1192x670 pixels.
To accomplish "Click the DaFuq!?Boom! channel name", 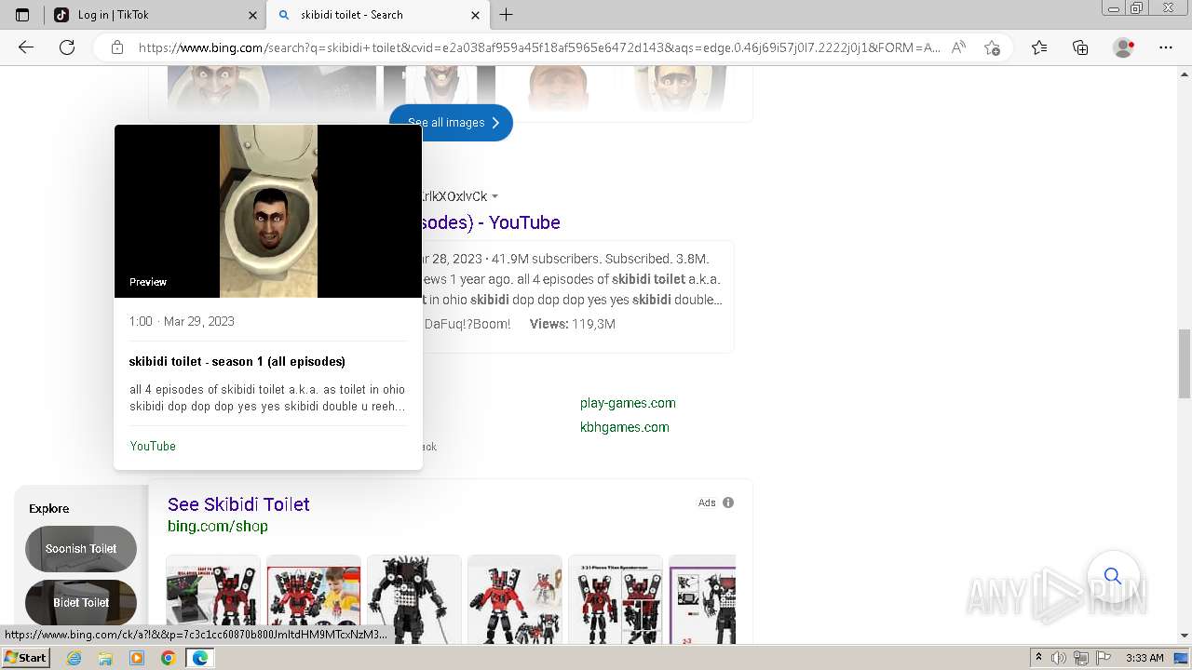I will point(467,324).
